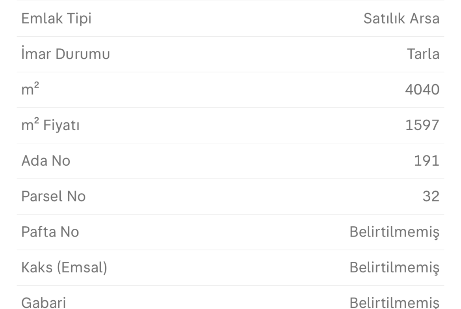Click the 'Pafta No' label

[x=50, y=232]
